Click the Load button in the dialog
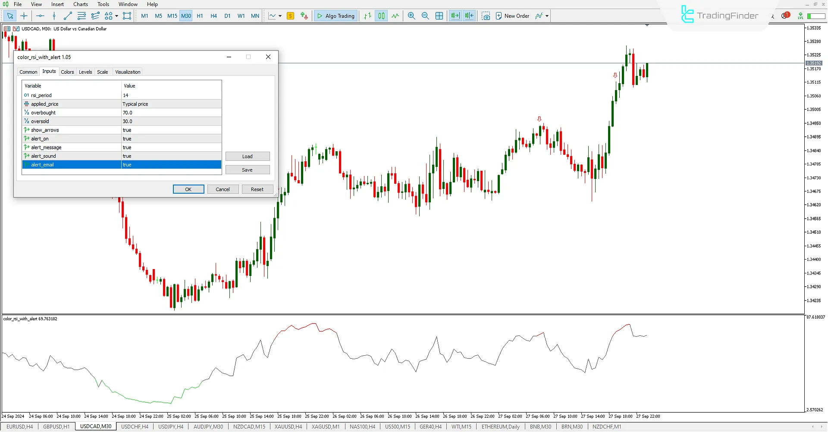This screenshot has height=432, width=828. [248, 156]
